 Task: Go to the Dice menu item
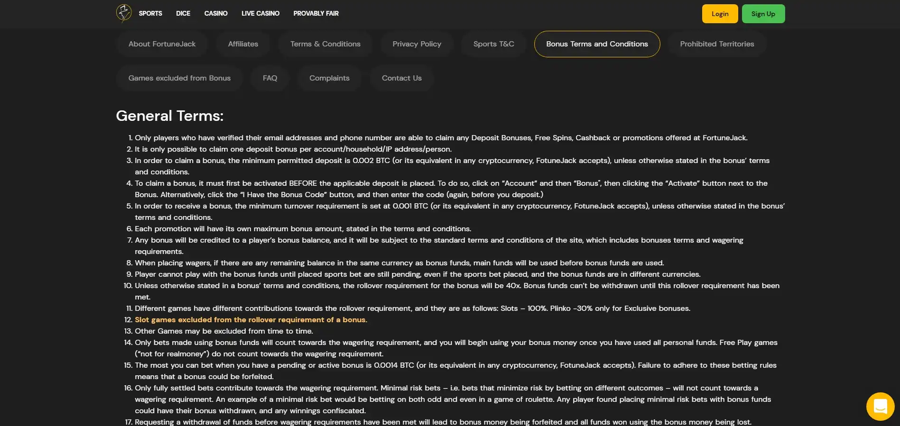183,13
